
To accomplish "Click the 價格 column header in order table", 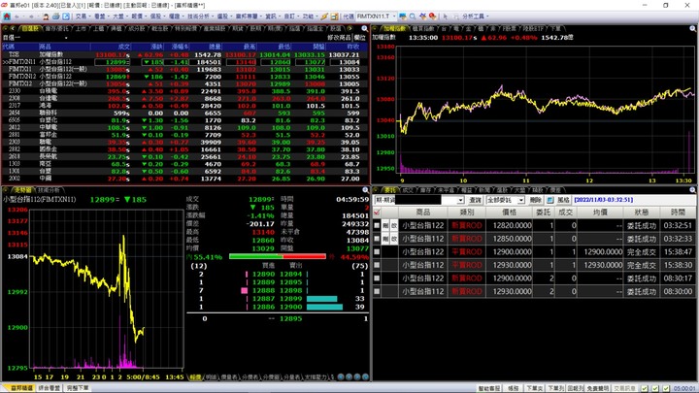I will [x=509, y=213].
